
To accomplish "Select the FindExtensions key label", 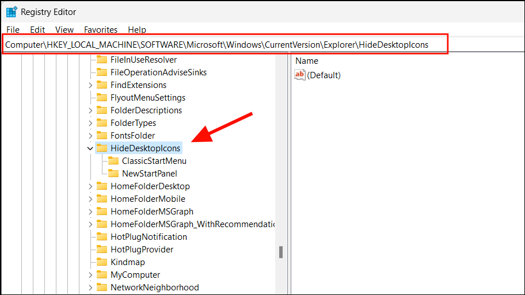I will [138, 85].
